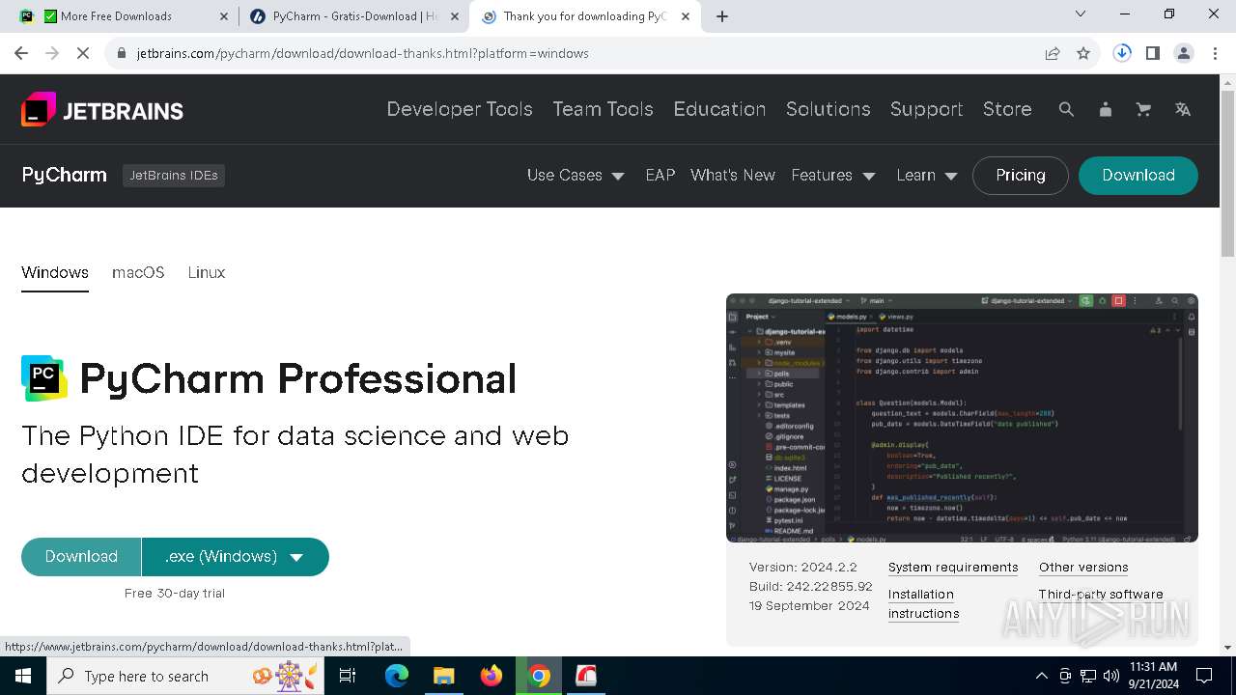Open the red app icon on taskbar

pos(586,676)
